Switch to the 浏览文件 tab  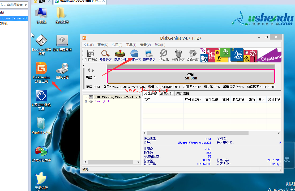tap(166, 94)
